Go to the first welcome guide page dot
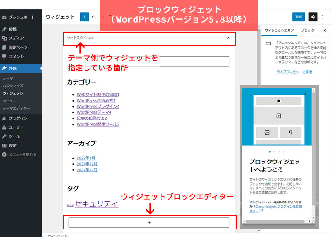The width and height of the screenshot is (331, 237). 270,152
